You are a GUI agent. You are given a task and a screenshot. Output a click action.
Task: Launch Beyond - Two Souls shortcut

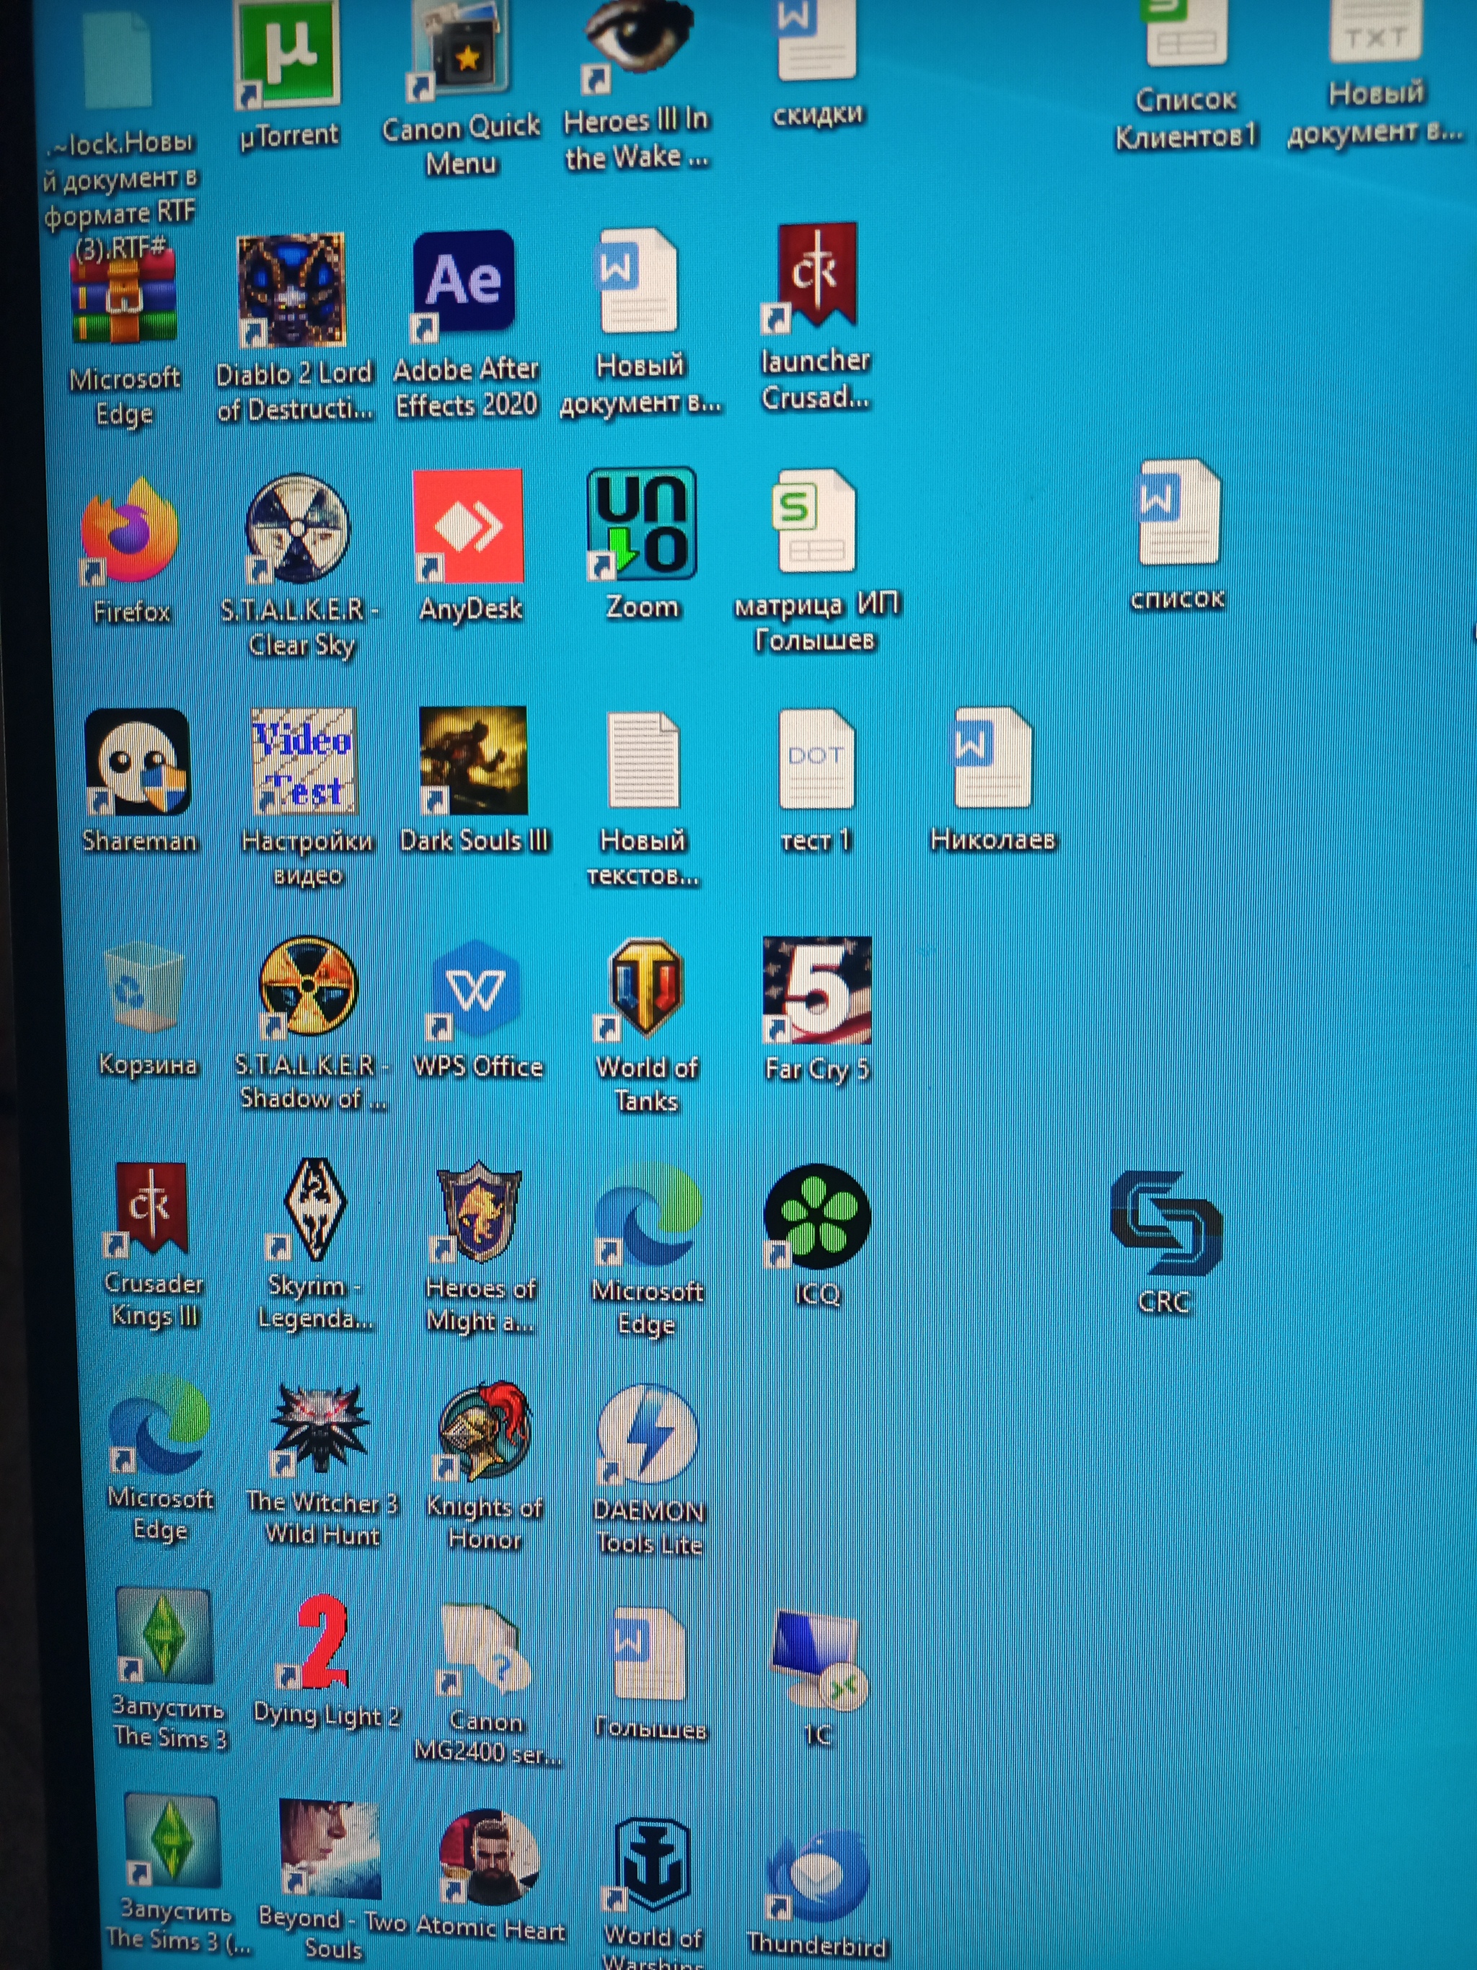pyautogui.click(x=330, y=1847)
